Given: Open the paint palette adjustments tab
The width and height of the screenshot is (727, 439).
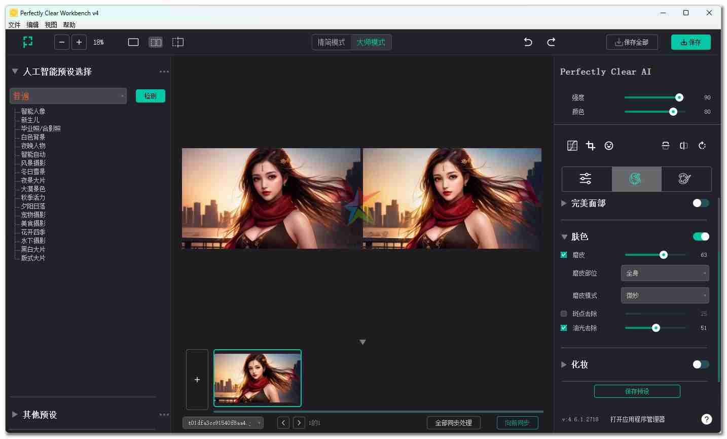Looking at the screenshot, I should tap(684, 179).
